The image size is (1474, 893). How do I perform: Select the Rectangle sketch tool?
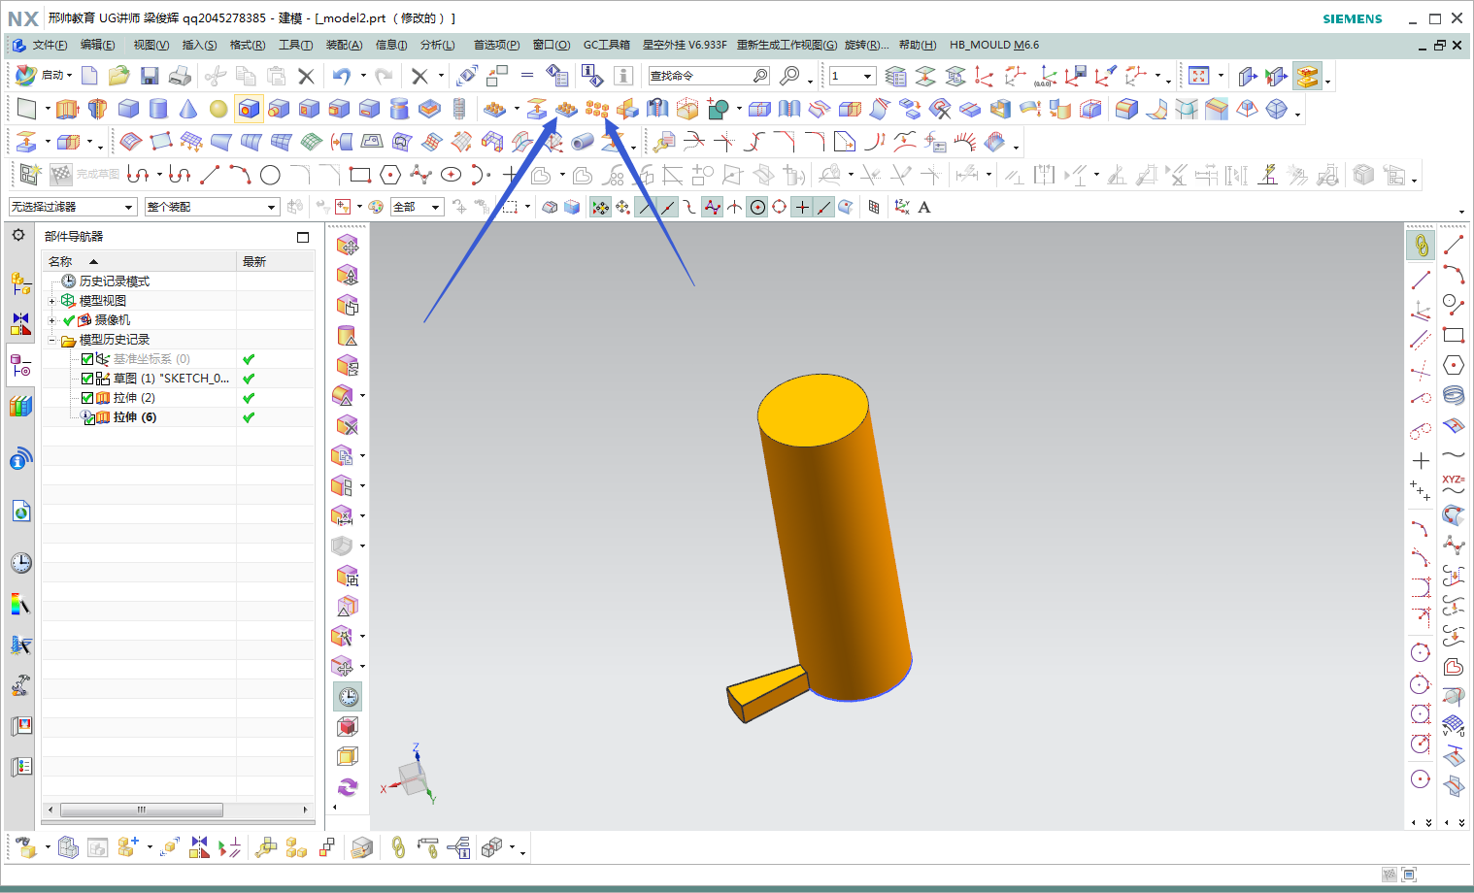point(360,175)
